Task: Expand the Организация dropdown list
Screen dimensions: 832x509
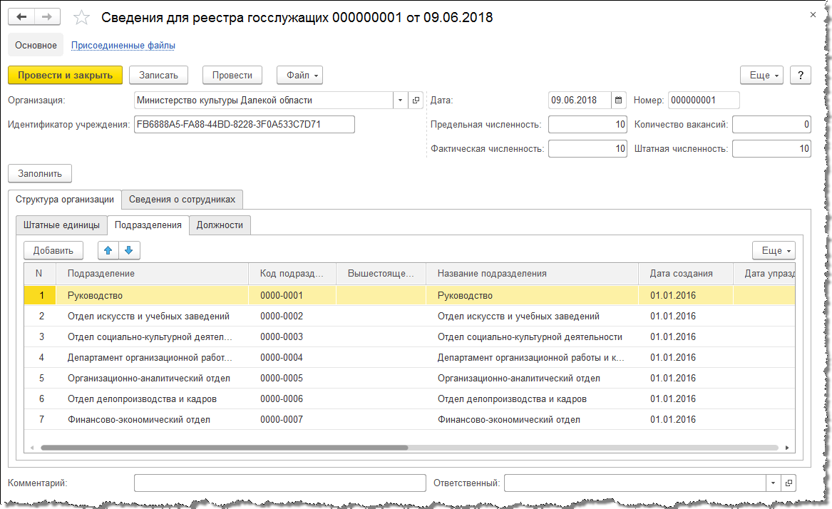Action: (x=401, y=101)
